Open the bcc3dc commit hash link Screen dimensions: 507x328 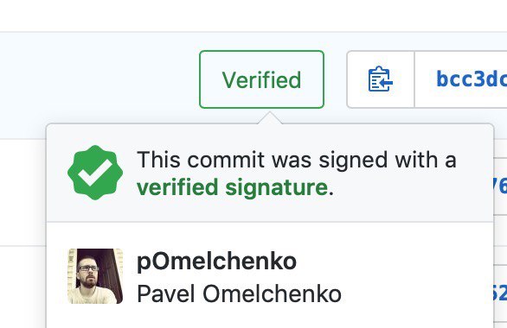tap(472, 79)
